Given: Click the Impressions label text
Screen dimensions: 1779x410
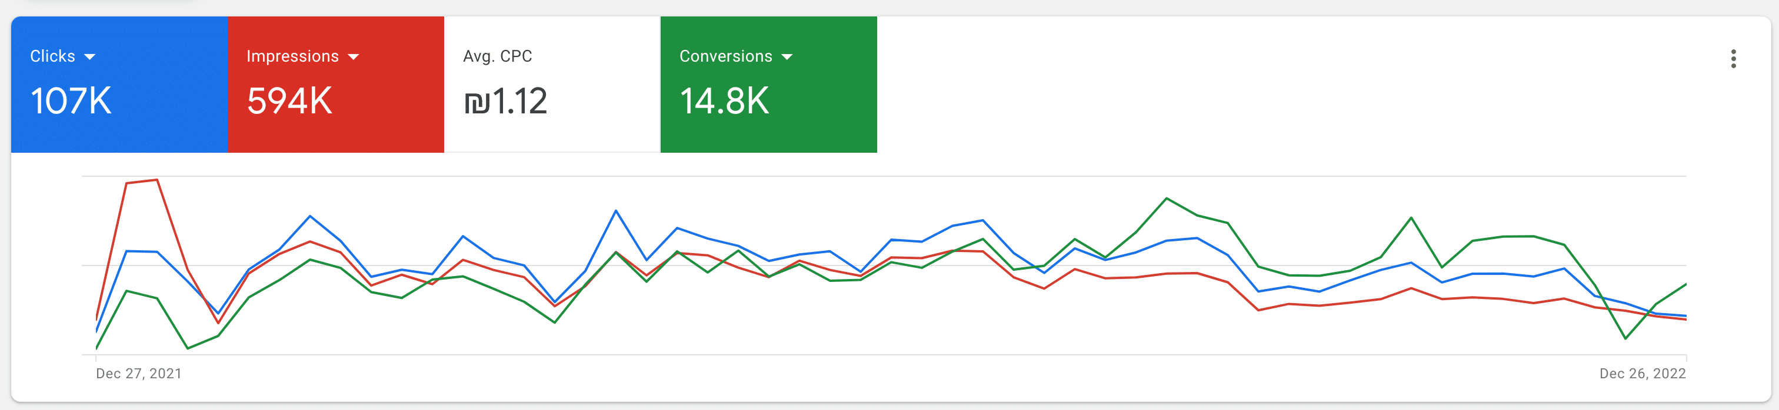Looking at the screenshot, I should click(x=292, y=56).
